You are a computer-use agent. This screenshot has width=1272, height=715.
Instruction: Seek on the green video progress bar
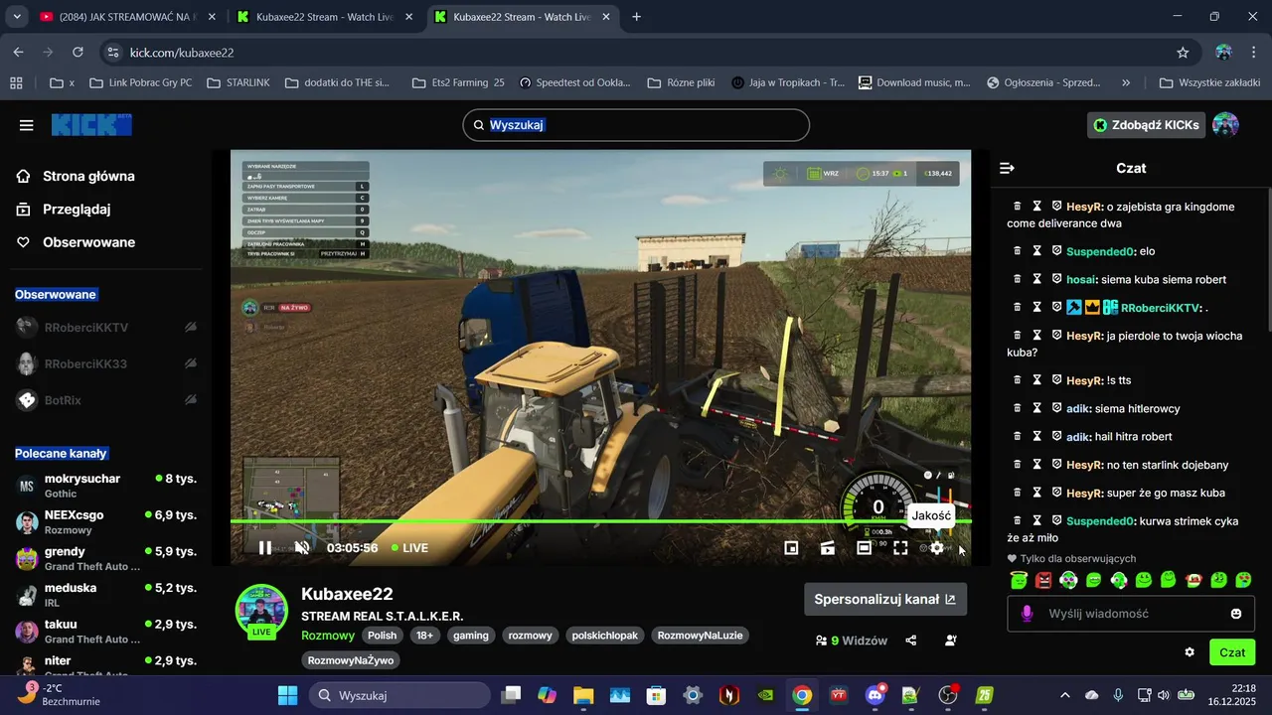(x=600, y=520)
